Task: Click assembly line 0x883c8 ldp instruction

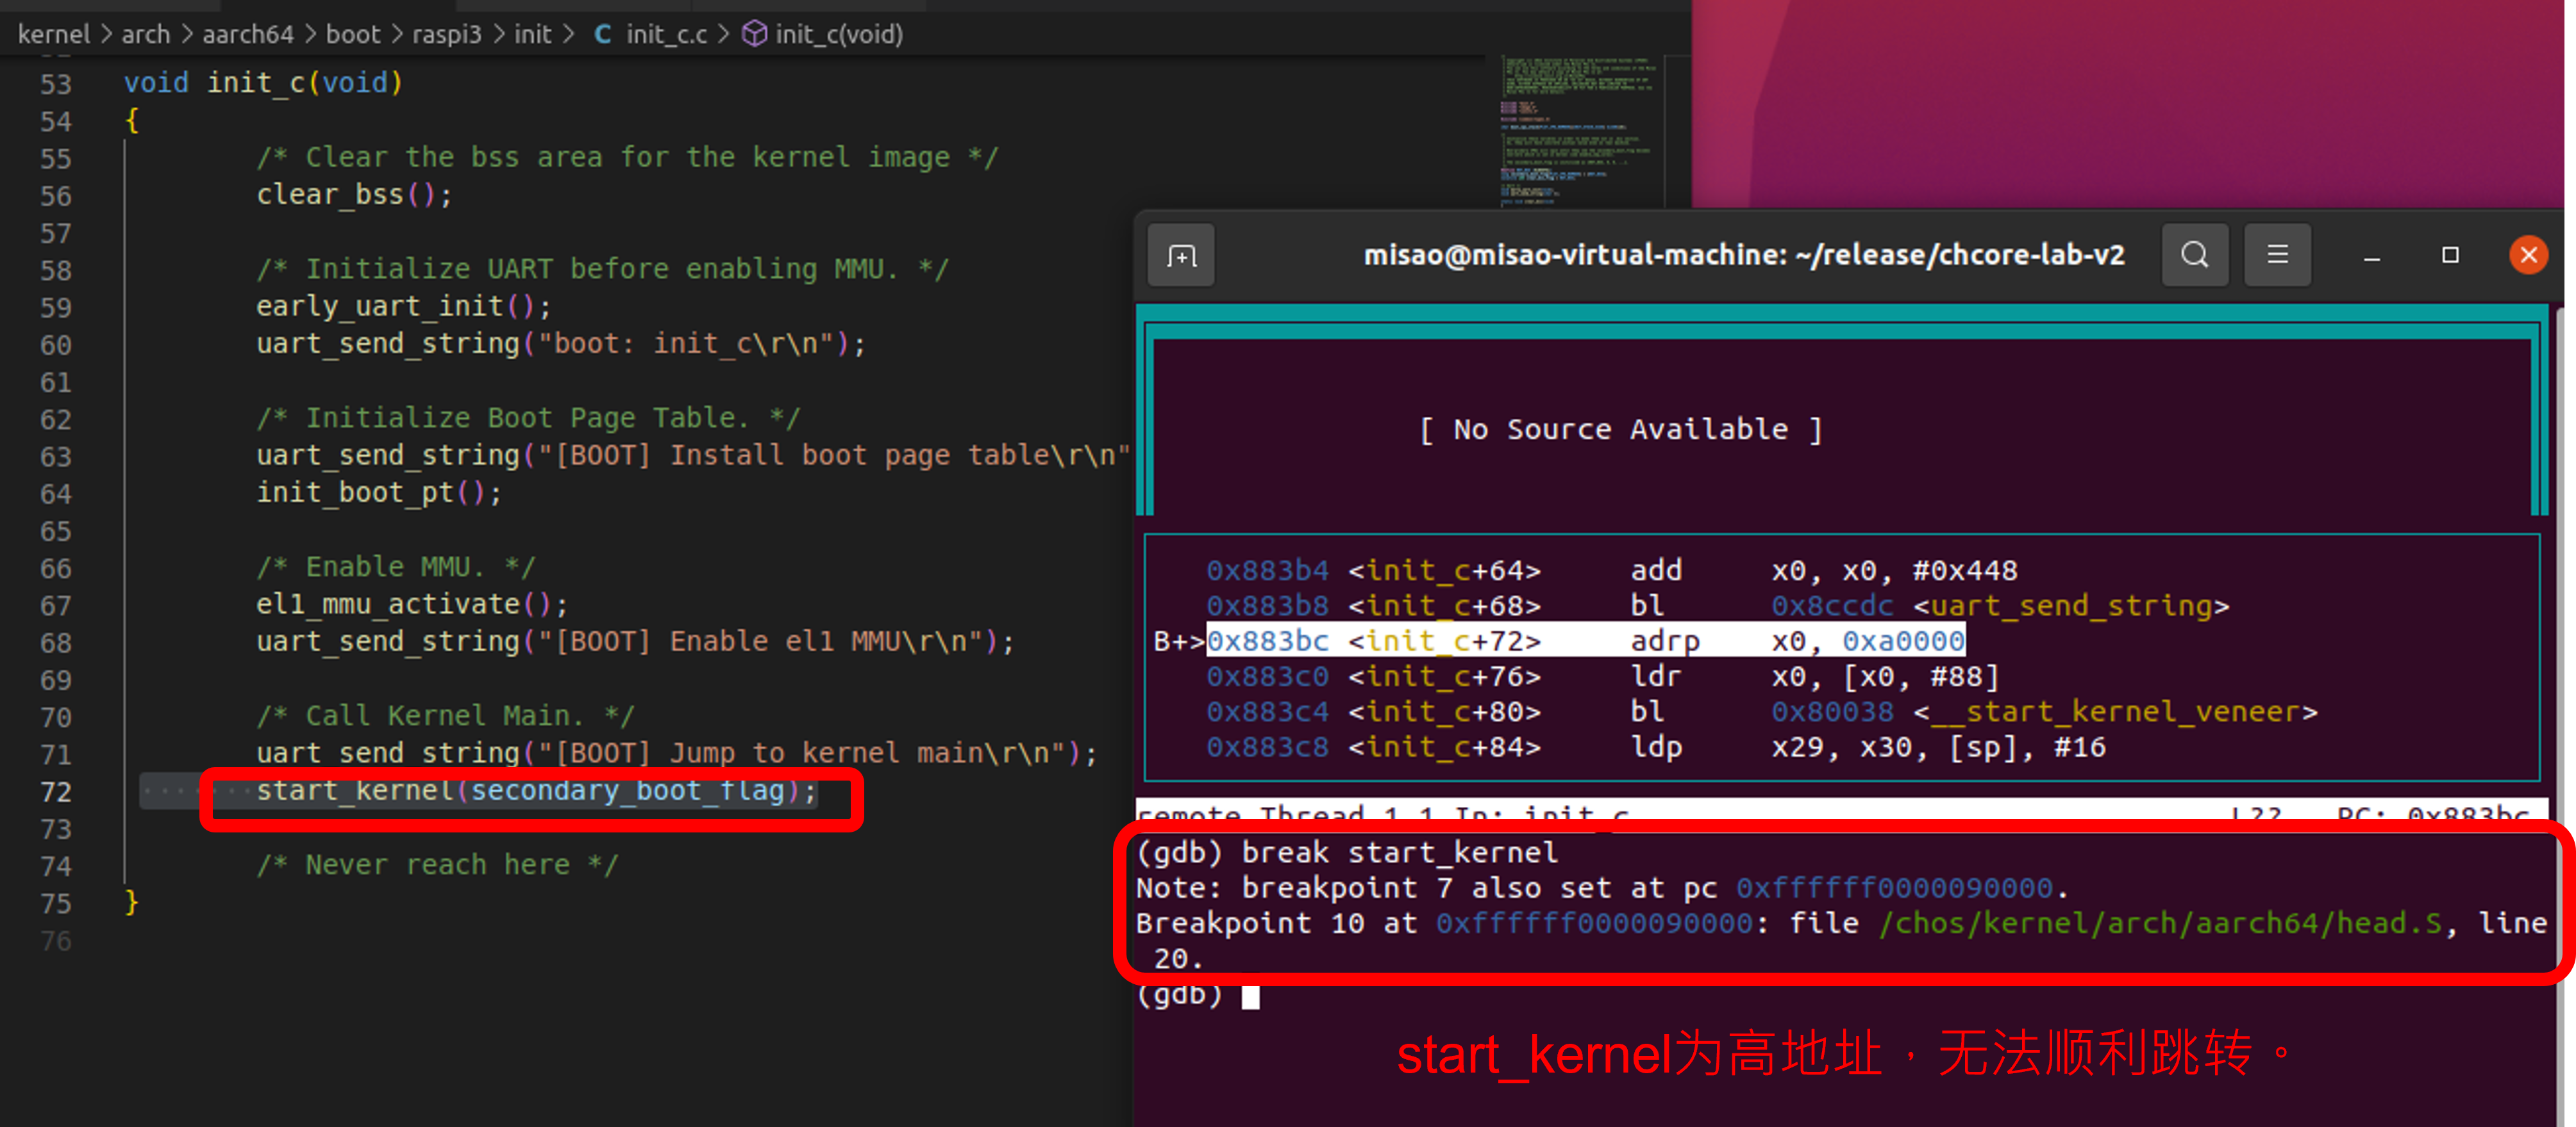Action: click(x=1656, y=747)
